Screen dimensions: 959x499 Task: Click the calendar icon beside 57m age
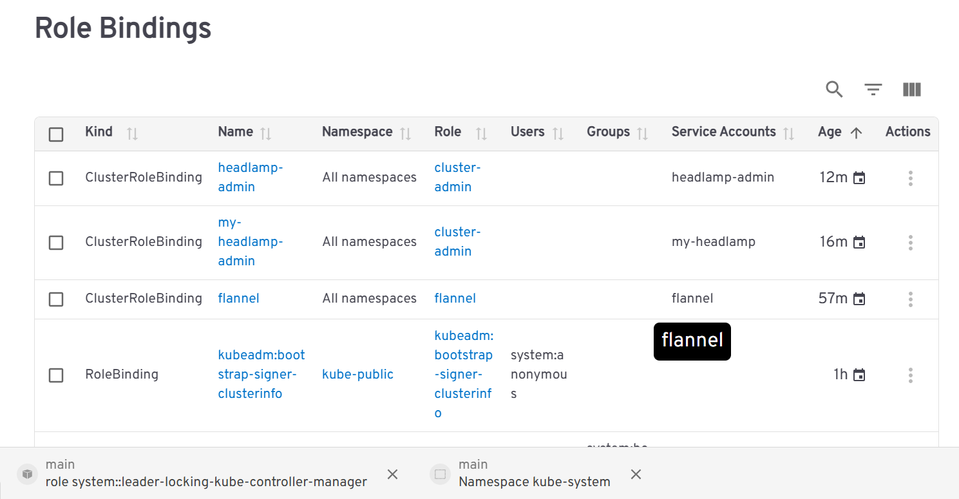click(859, 299)
